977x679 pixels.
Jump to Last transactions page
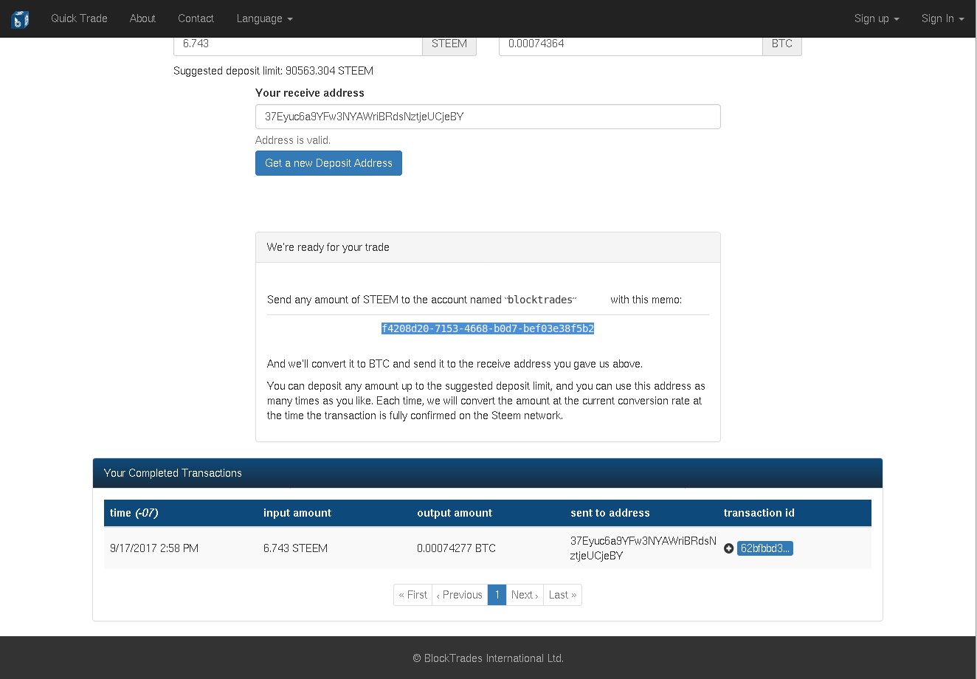pyautogui.click(x=562, y=595)
